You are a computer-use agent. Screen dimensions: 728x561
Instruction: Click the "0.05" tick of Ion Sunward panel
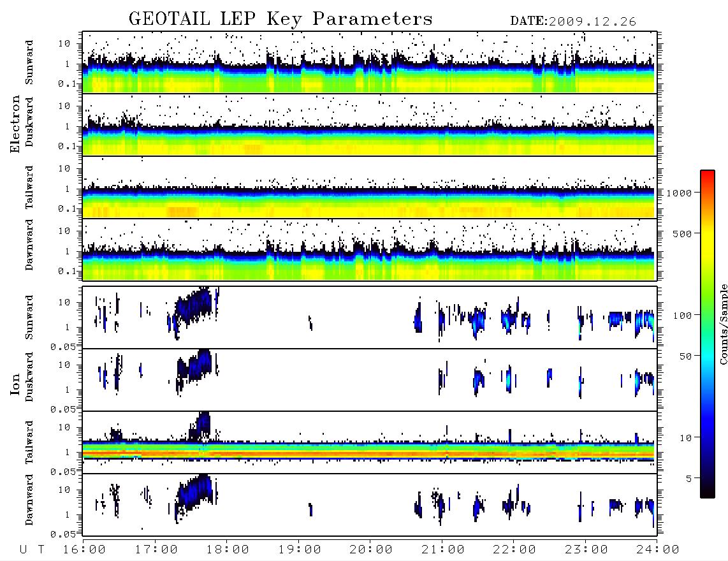tap(62, 346)
